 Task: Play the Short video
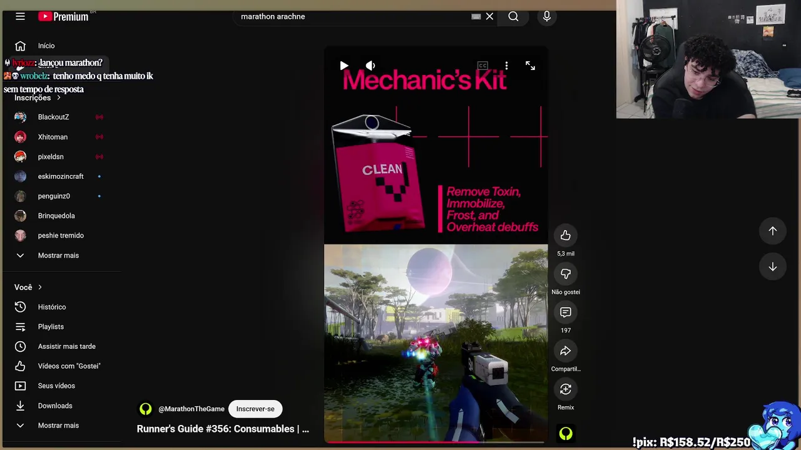pos(344,66)
